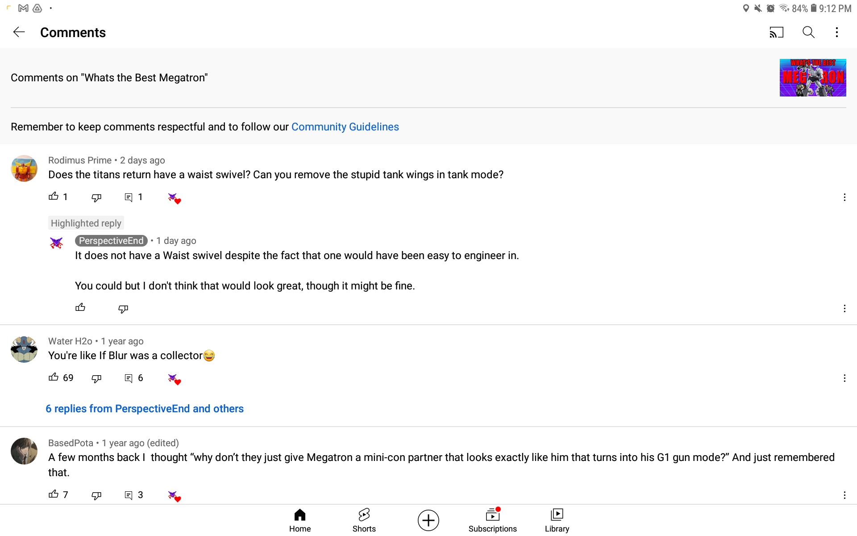Click creator heart on BasedPota comment

[174, 496]
